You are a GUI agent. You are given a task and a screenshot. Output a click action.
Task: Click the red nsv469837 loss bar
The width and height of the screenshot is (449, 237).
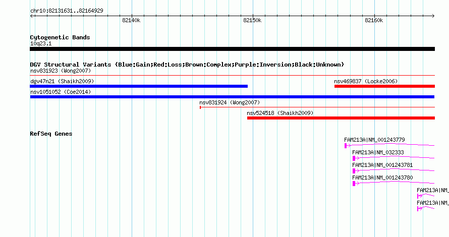pyautogui.click(x=384, y=86)
